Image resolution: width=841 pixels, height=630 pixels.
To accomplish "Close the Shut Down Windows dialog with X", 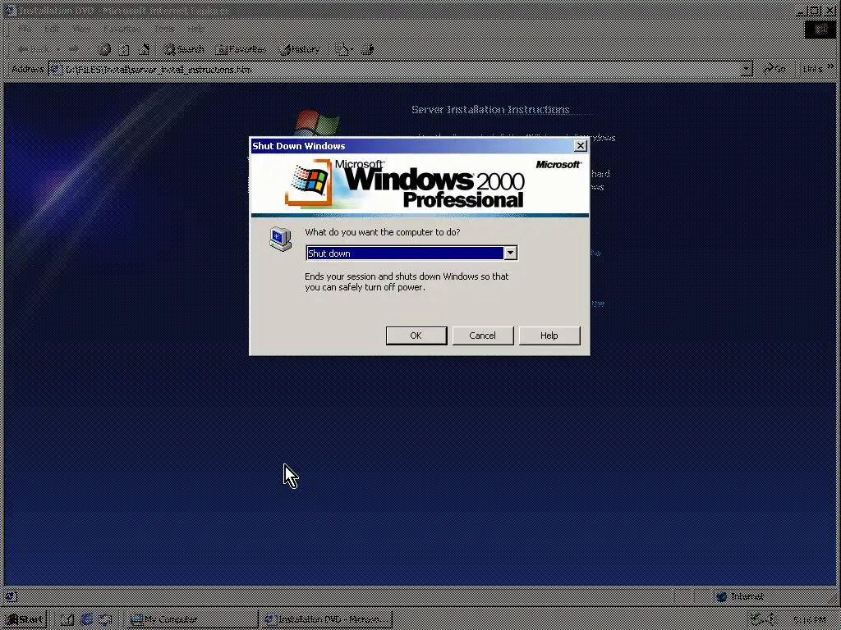I will click(x=581, y=146).
